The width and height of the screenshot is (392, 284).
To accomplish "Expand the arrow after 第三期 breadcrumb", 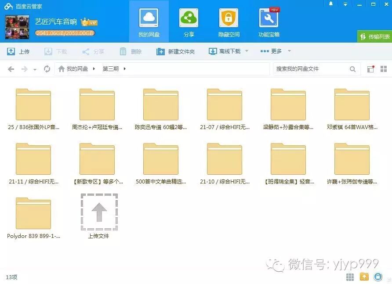I will [x=124, y=68].
